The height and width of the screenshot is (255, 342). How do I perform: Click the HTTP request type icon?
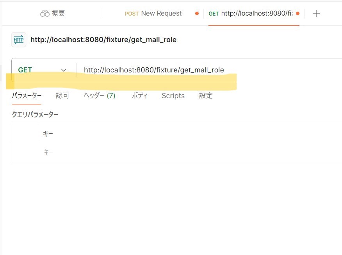click(19, 40)
